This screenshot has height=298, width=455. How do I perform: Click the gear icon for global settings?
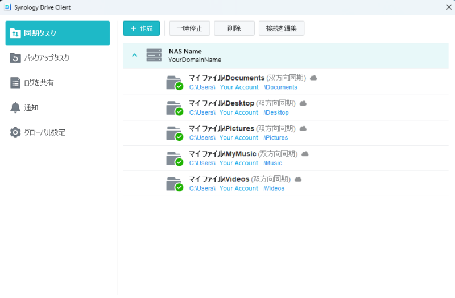coord(15,132)
